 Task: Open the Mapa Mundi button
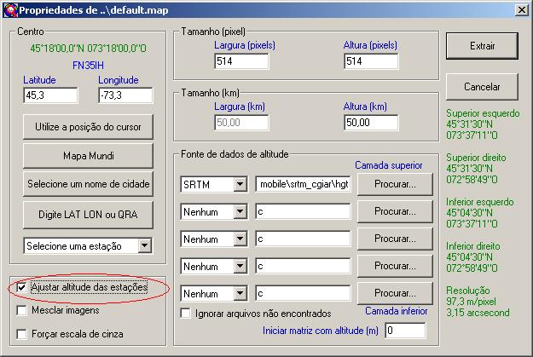tap(88, 156)
